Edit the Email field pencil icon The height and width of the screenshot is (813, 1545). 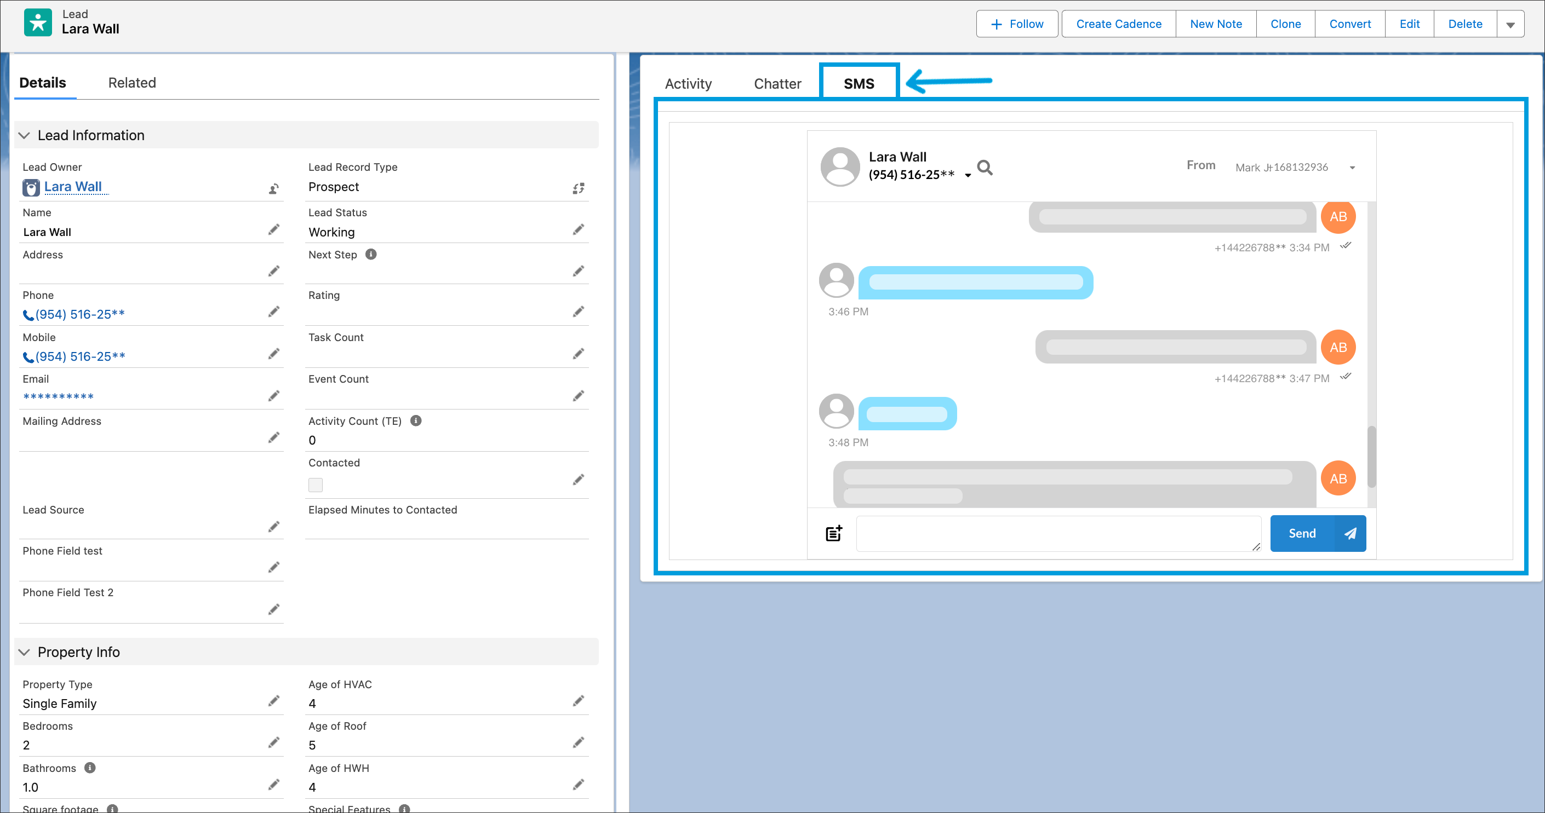pos(273,396)
